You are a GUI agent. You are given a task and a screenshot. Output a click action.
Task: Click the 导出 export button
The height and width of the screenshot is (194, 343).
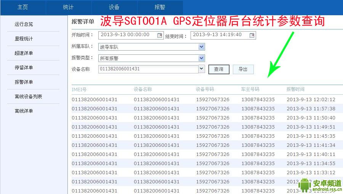click(x=243, y=69)
